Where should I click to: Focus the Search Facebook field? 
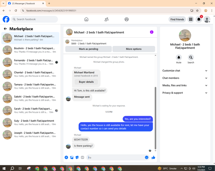pyautogui.click(x=34, y=19)
